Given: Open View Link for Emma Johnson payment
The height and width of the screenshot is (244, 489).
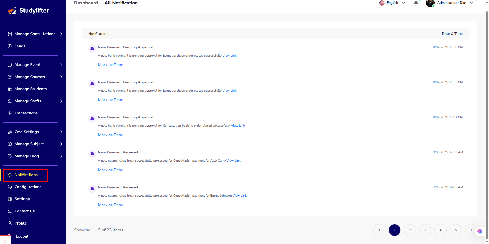Looking at the screenshot, I should (x=239, y=196).
